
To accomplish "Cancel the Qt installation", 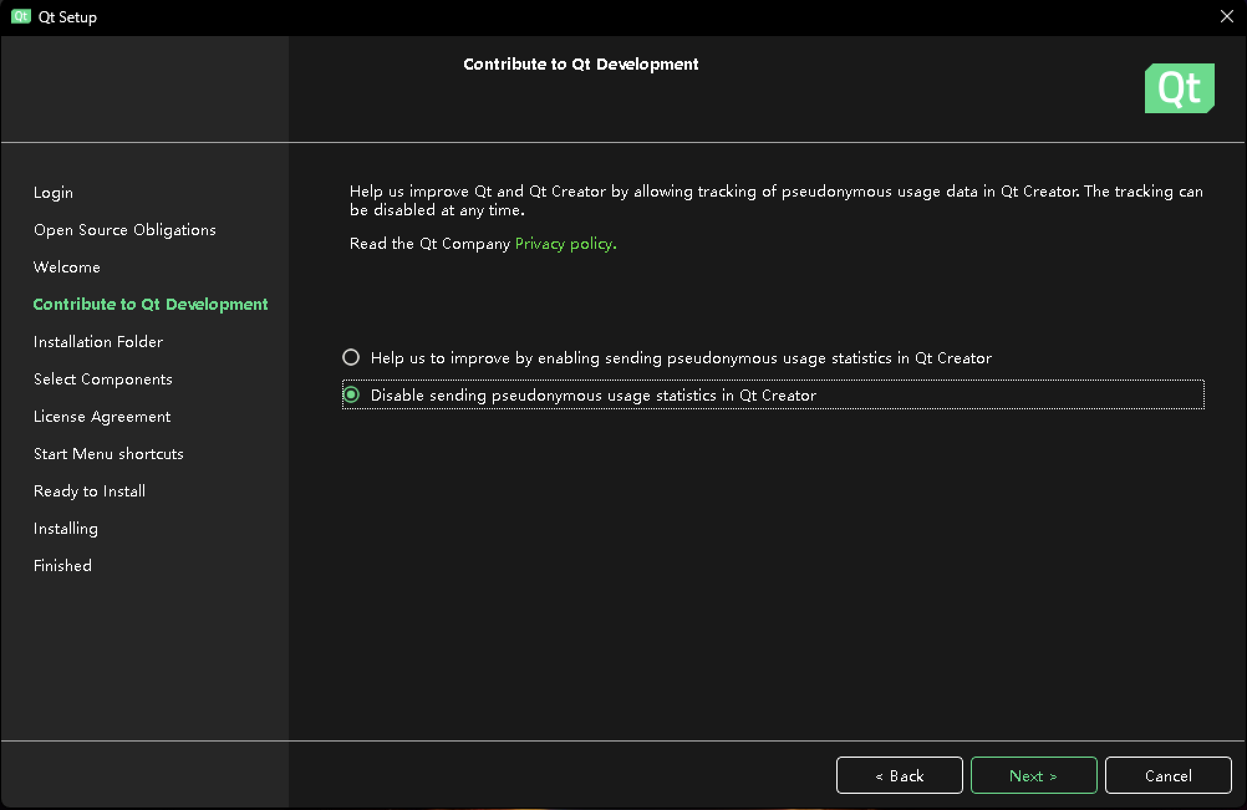I will tap(1168, 775).
